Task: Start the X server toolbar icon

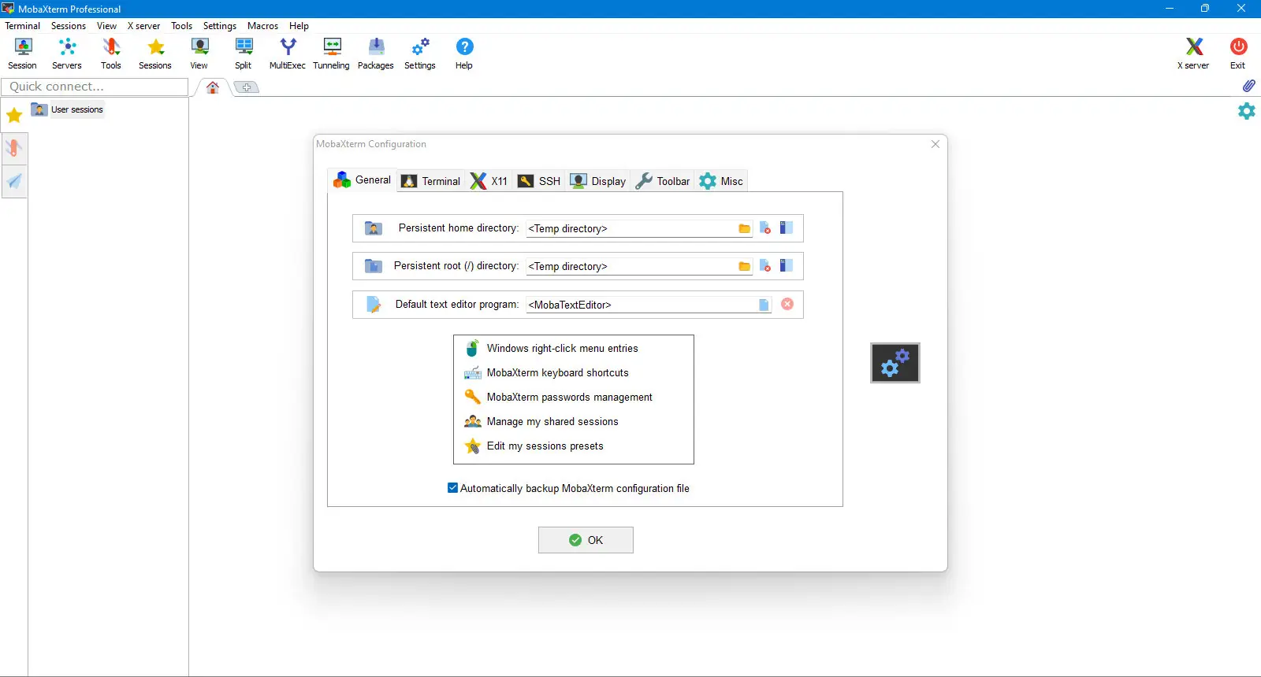Action: [x=1193, y=54]
